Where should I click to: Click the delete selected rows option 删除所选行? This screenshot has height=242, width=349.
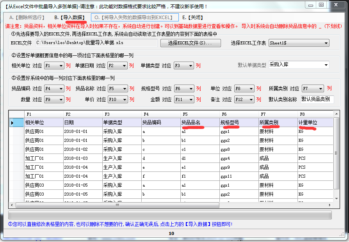[27, 18]
